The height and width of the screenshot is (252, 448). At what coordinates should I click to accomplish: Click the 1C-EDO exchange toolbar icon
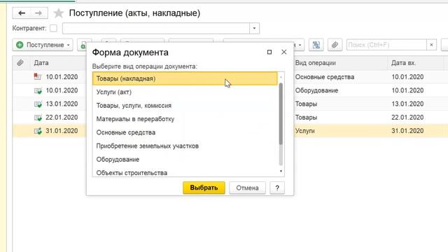pyautogui.click(x=316, y=45)
